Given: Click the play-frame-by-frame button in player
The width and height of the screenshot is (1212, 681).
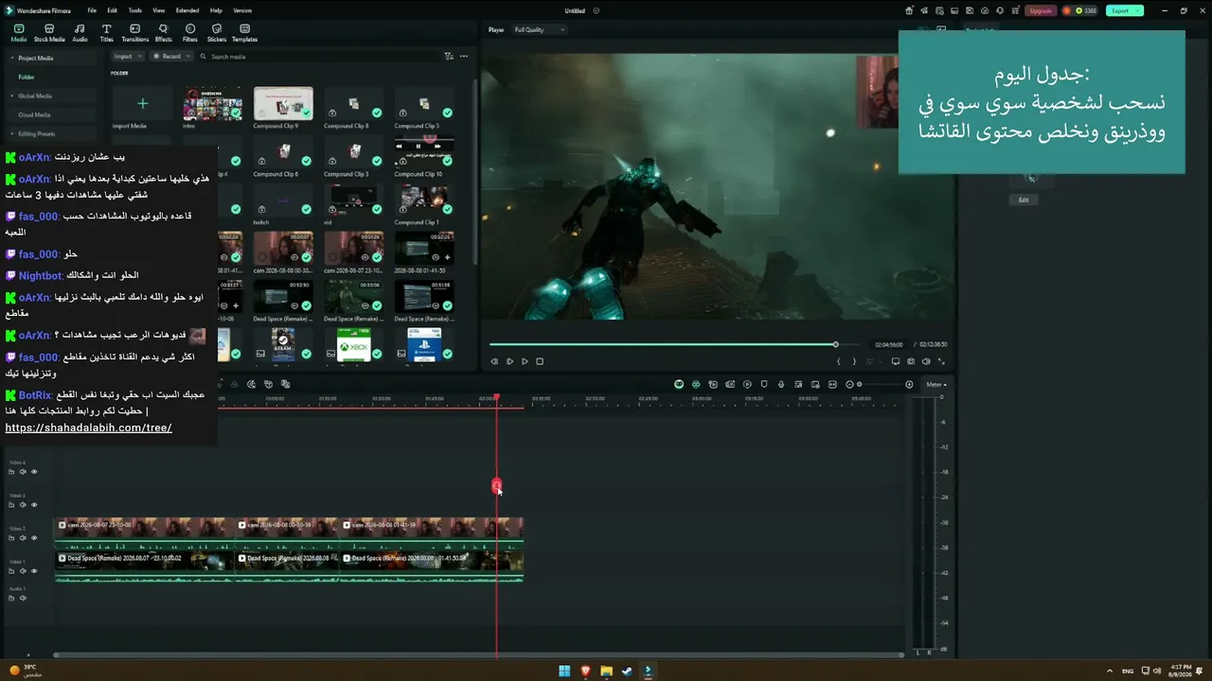Looking at the screenshot, I should click(509, 361).
